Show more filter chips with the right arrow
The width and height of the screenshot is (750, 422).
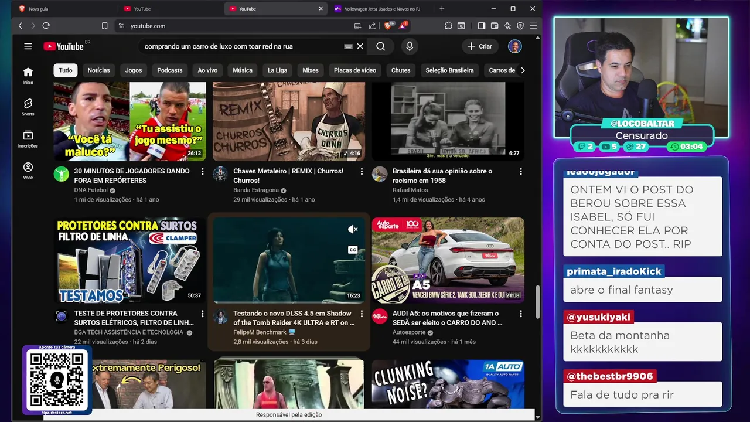pos(523,70)
